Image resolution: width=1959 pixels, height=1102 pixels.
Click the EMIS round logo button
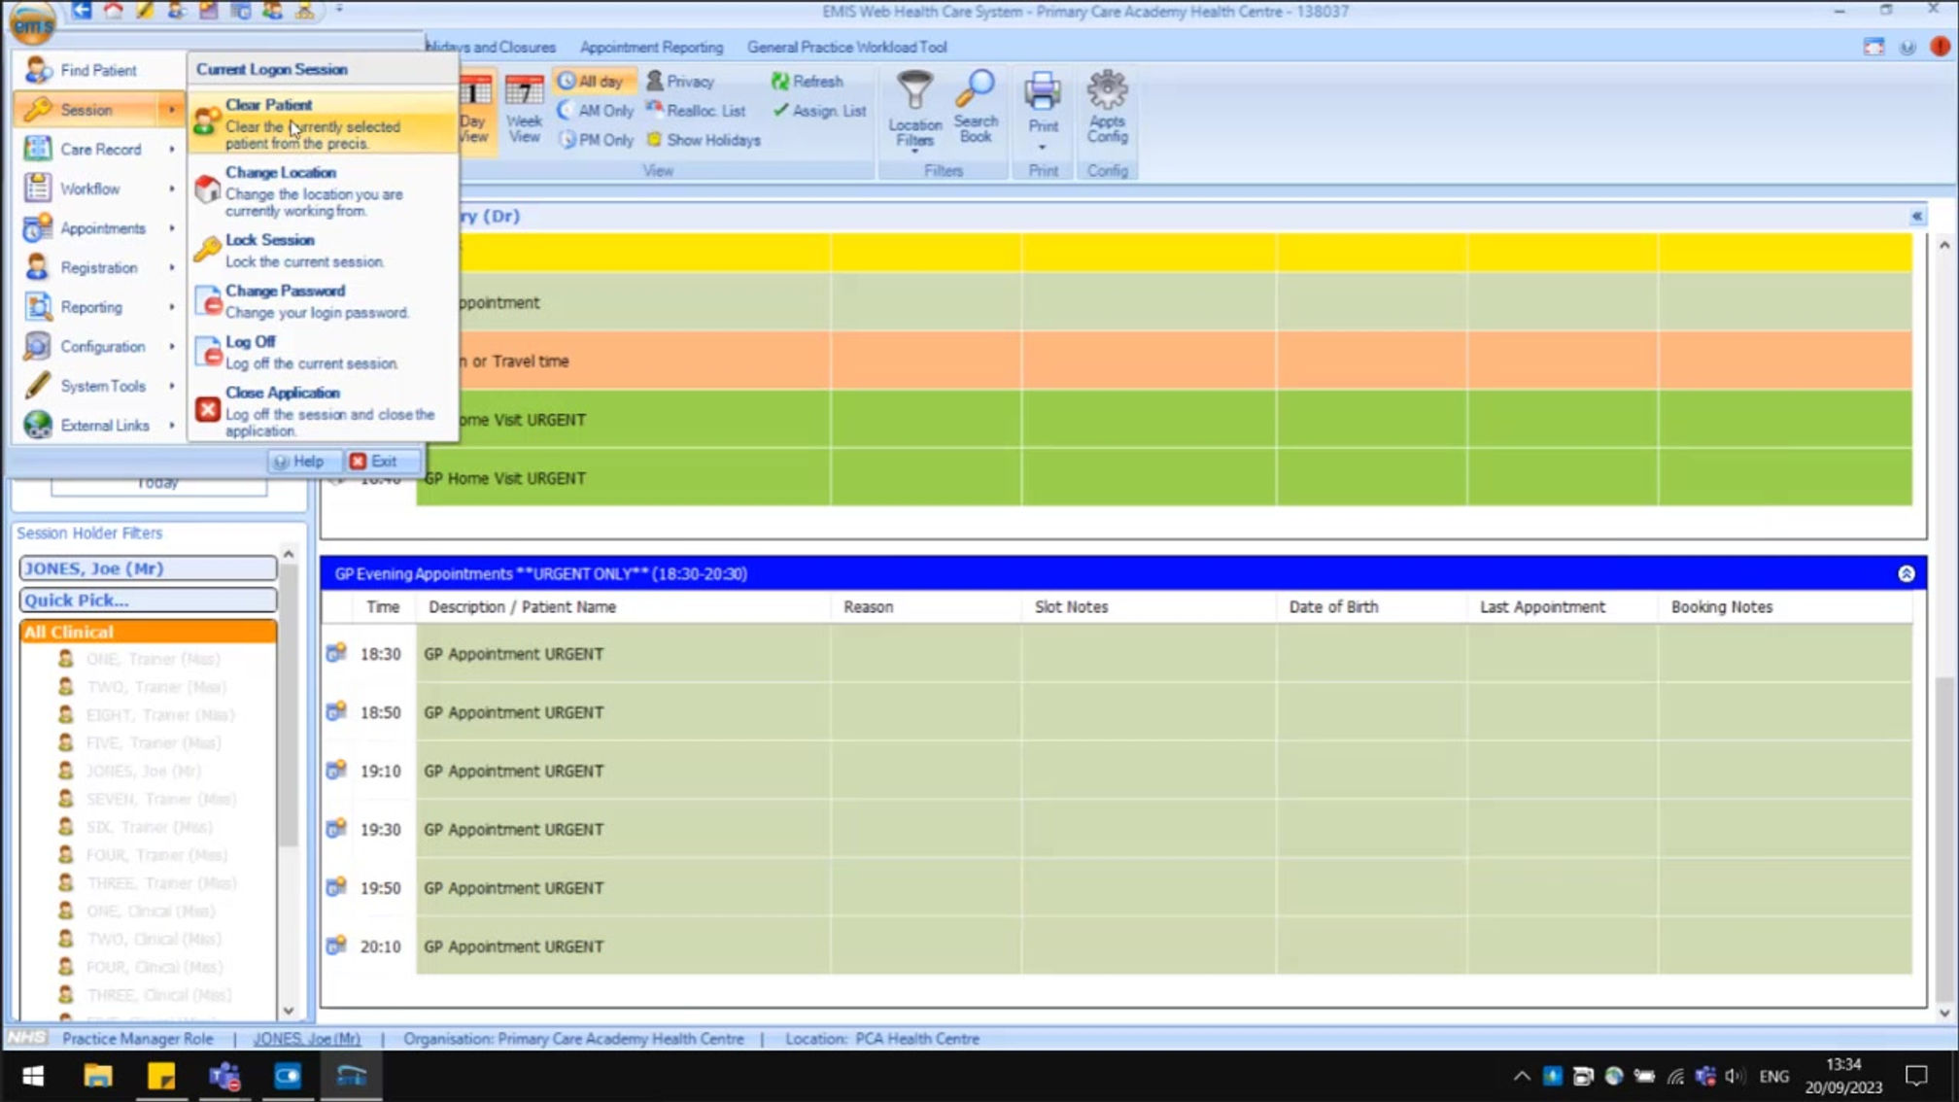coord(32,22)
